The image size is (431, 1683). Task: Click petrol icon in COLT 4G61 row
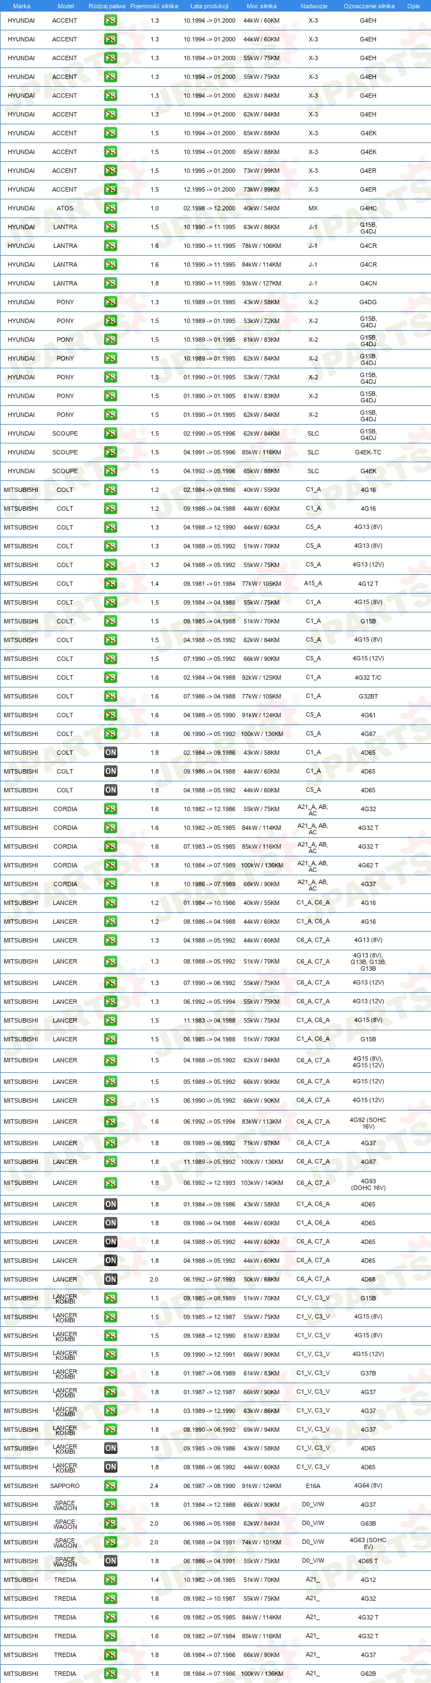pyautogui.click(x=111, y=715)
